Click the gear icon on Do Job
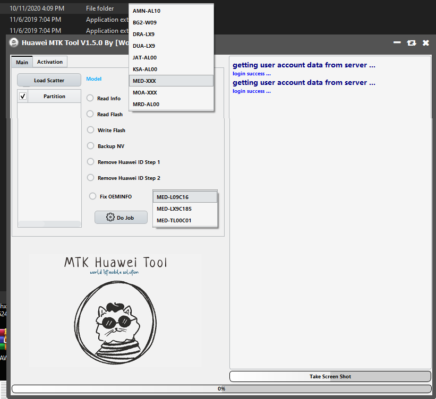 click(110, 217)
